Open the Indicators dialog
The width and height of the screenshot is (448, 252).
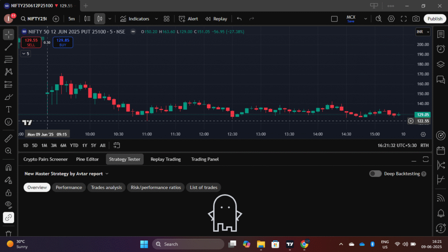click(135, 19)
